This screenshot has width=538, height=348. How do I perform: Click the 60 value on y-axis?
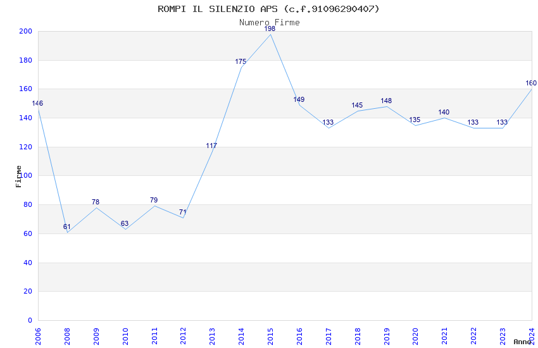tap(28, 233)
